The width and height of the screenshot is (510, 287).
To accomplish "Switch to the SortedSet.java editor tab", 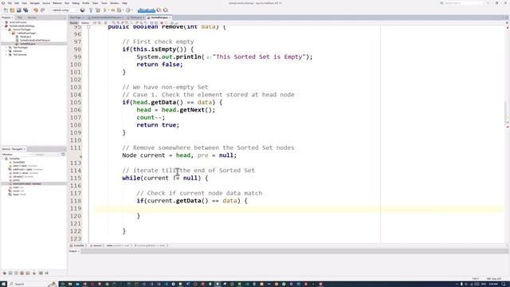I will pyautogui.click(x=159, y=18).
